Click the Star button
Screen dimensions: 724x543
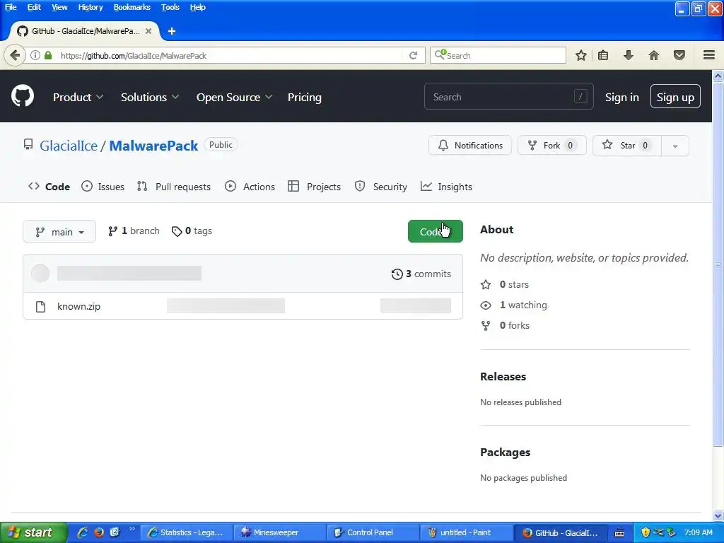click(627, 146)
